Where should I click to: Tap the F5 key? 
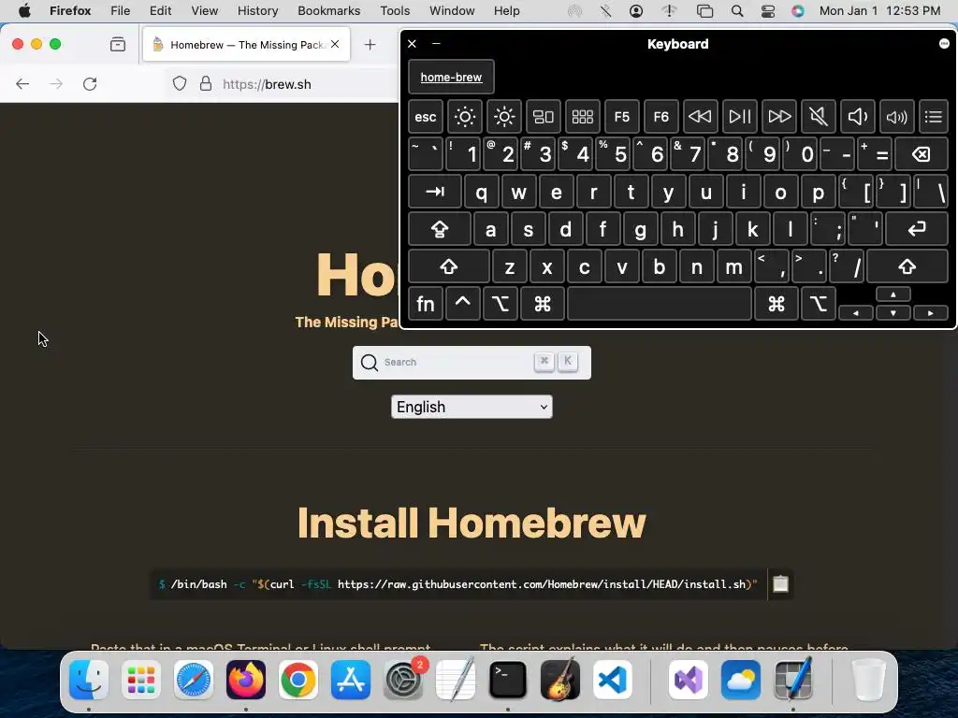(x=621, y=117)
